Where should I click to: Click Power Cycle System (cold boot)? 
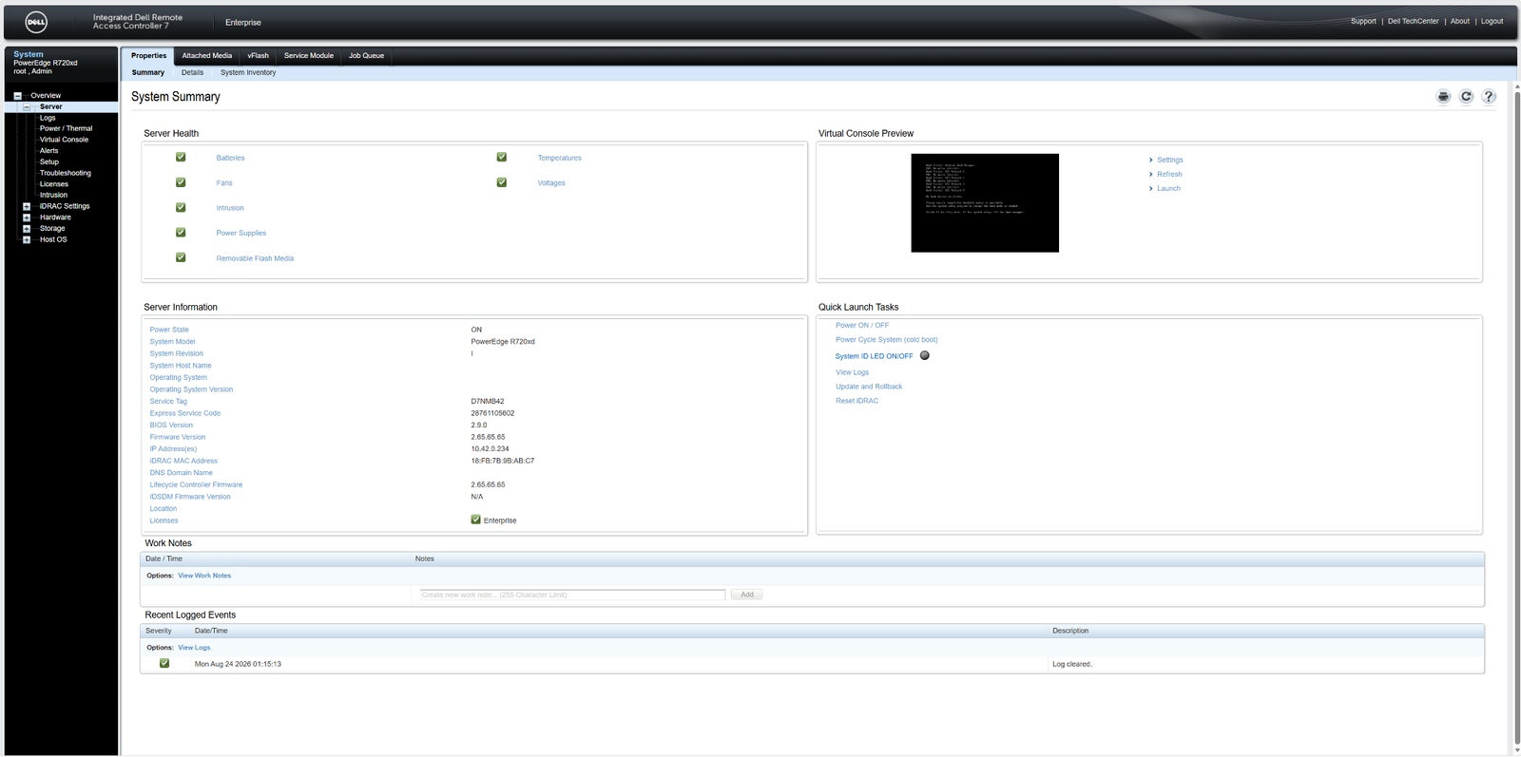pyautogui.click(x=887, y=340)
